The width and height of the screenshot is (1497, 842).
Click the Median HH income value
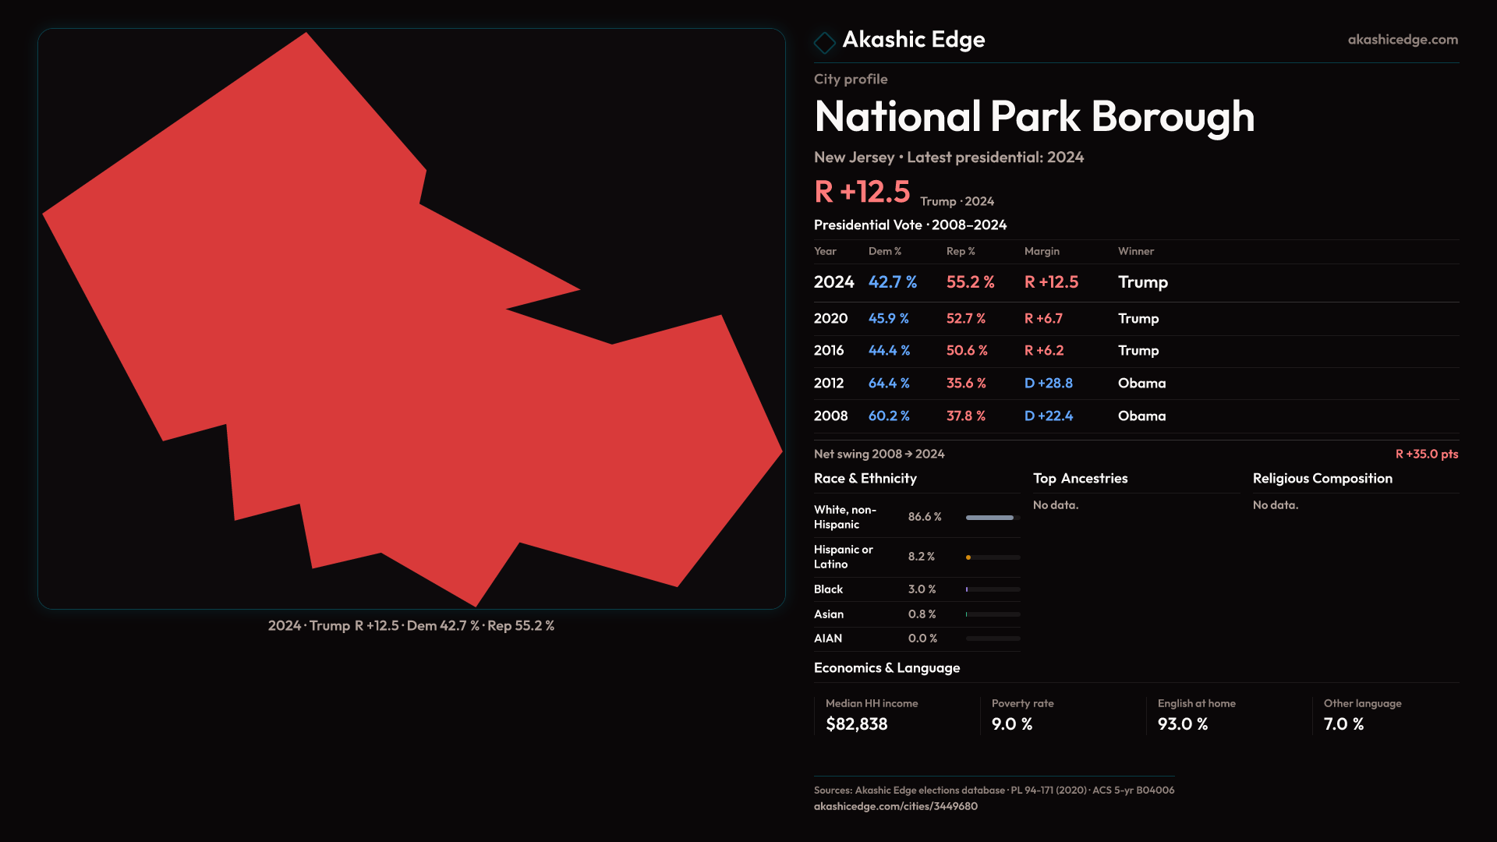(x=856, y=724)
